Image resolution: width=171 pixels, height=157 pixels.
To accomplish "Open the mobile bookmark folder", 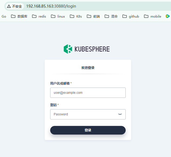I will tap(153, 16).
